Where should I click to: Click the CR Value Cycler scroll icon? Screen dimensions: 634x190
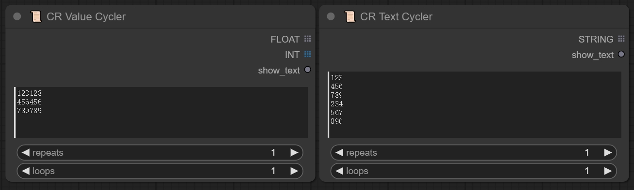[x=36, y=16]
